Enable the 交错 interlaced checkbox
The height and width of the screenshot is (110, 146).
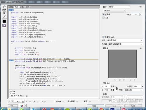pos(103,18)
